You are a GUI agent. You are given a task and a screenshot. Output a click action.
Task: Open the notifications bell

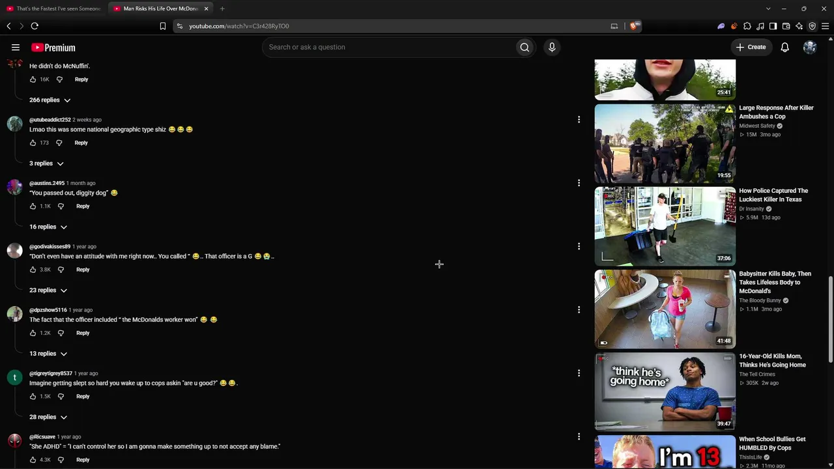point(785,47)
